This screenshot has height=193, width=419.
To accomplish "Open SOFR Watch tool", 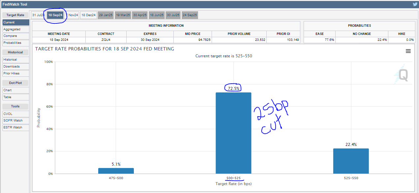I will tap(15, 121).
